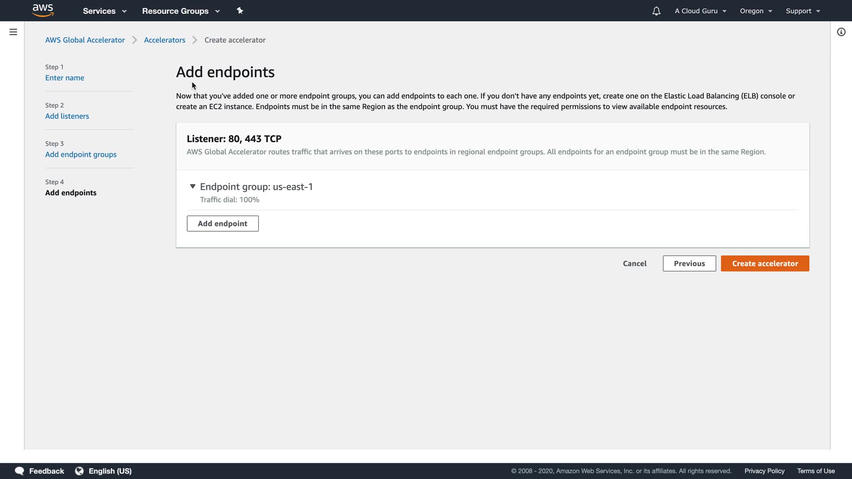Click the pin shortcut icon in navbar
This screenshot has height=479, width=852.
tap(240, 11)
